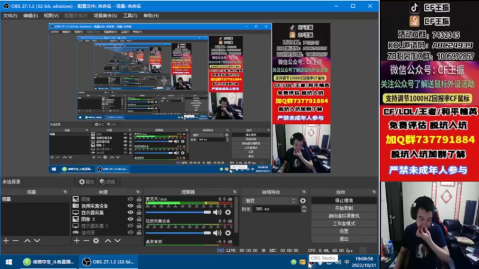Move scene down in Scenes panel
479x269 pixels.
pos(37,241)
